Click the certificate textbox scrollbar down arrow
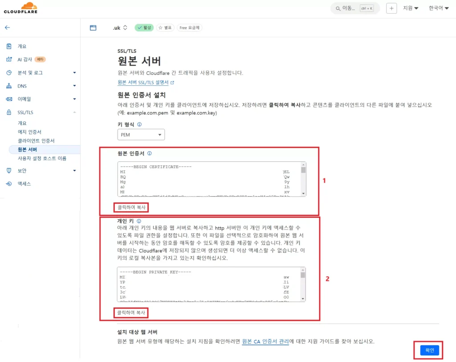The width and height of the screenshot is (456, 362). tap(303, 193)
